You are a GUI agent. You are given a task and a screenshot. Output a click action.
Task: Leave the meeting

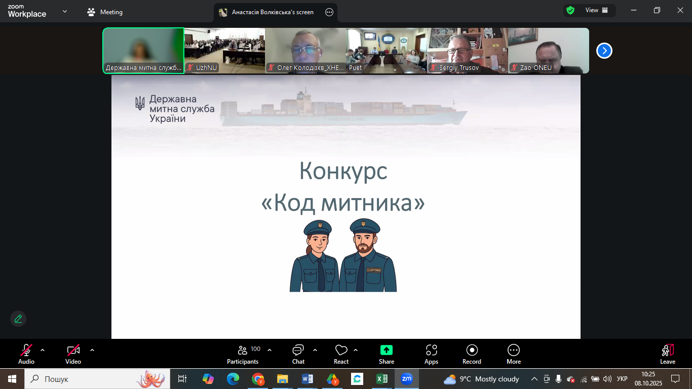click(667, 354)
